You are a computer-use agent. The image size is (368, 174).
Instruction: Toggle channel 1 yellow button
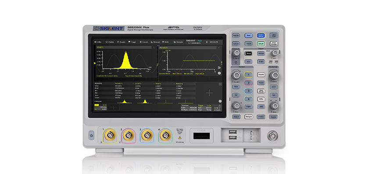pos(248,75)
